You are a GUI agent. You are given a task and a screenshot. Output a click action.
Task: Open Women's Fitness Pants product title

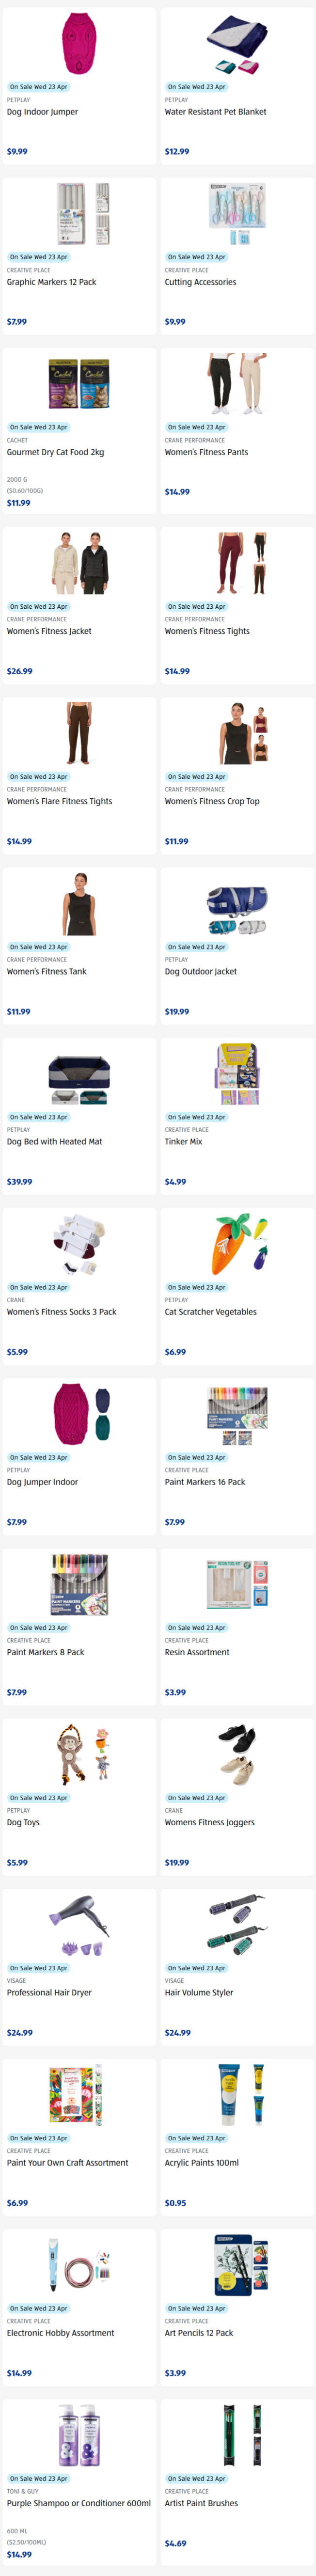coord(206,452)
